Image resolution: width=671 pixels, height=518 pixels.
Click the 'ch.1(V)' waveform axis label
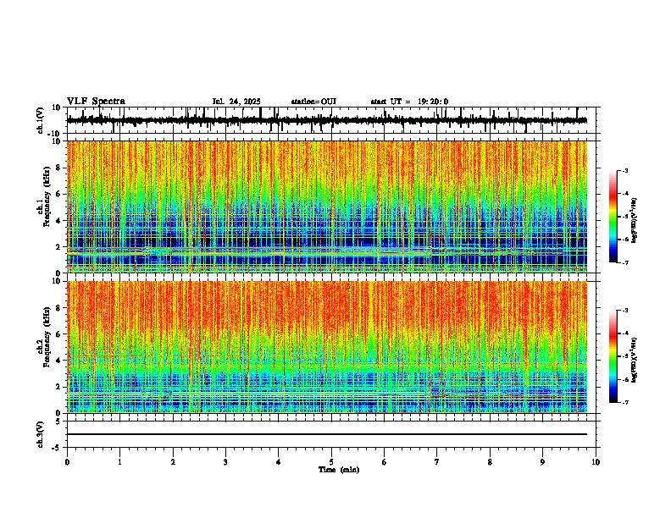point(40,120)
